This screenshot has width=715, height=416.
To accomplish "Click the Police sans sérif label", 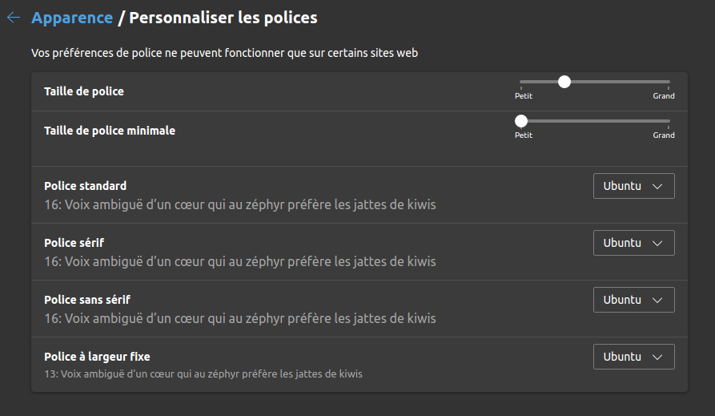I will coord(87,300).
